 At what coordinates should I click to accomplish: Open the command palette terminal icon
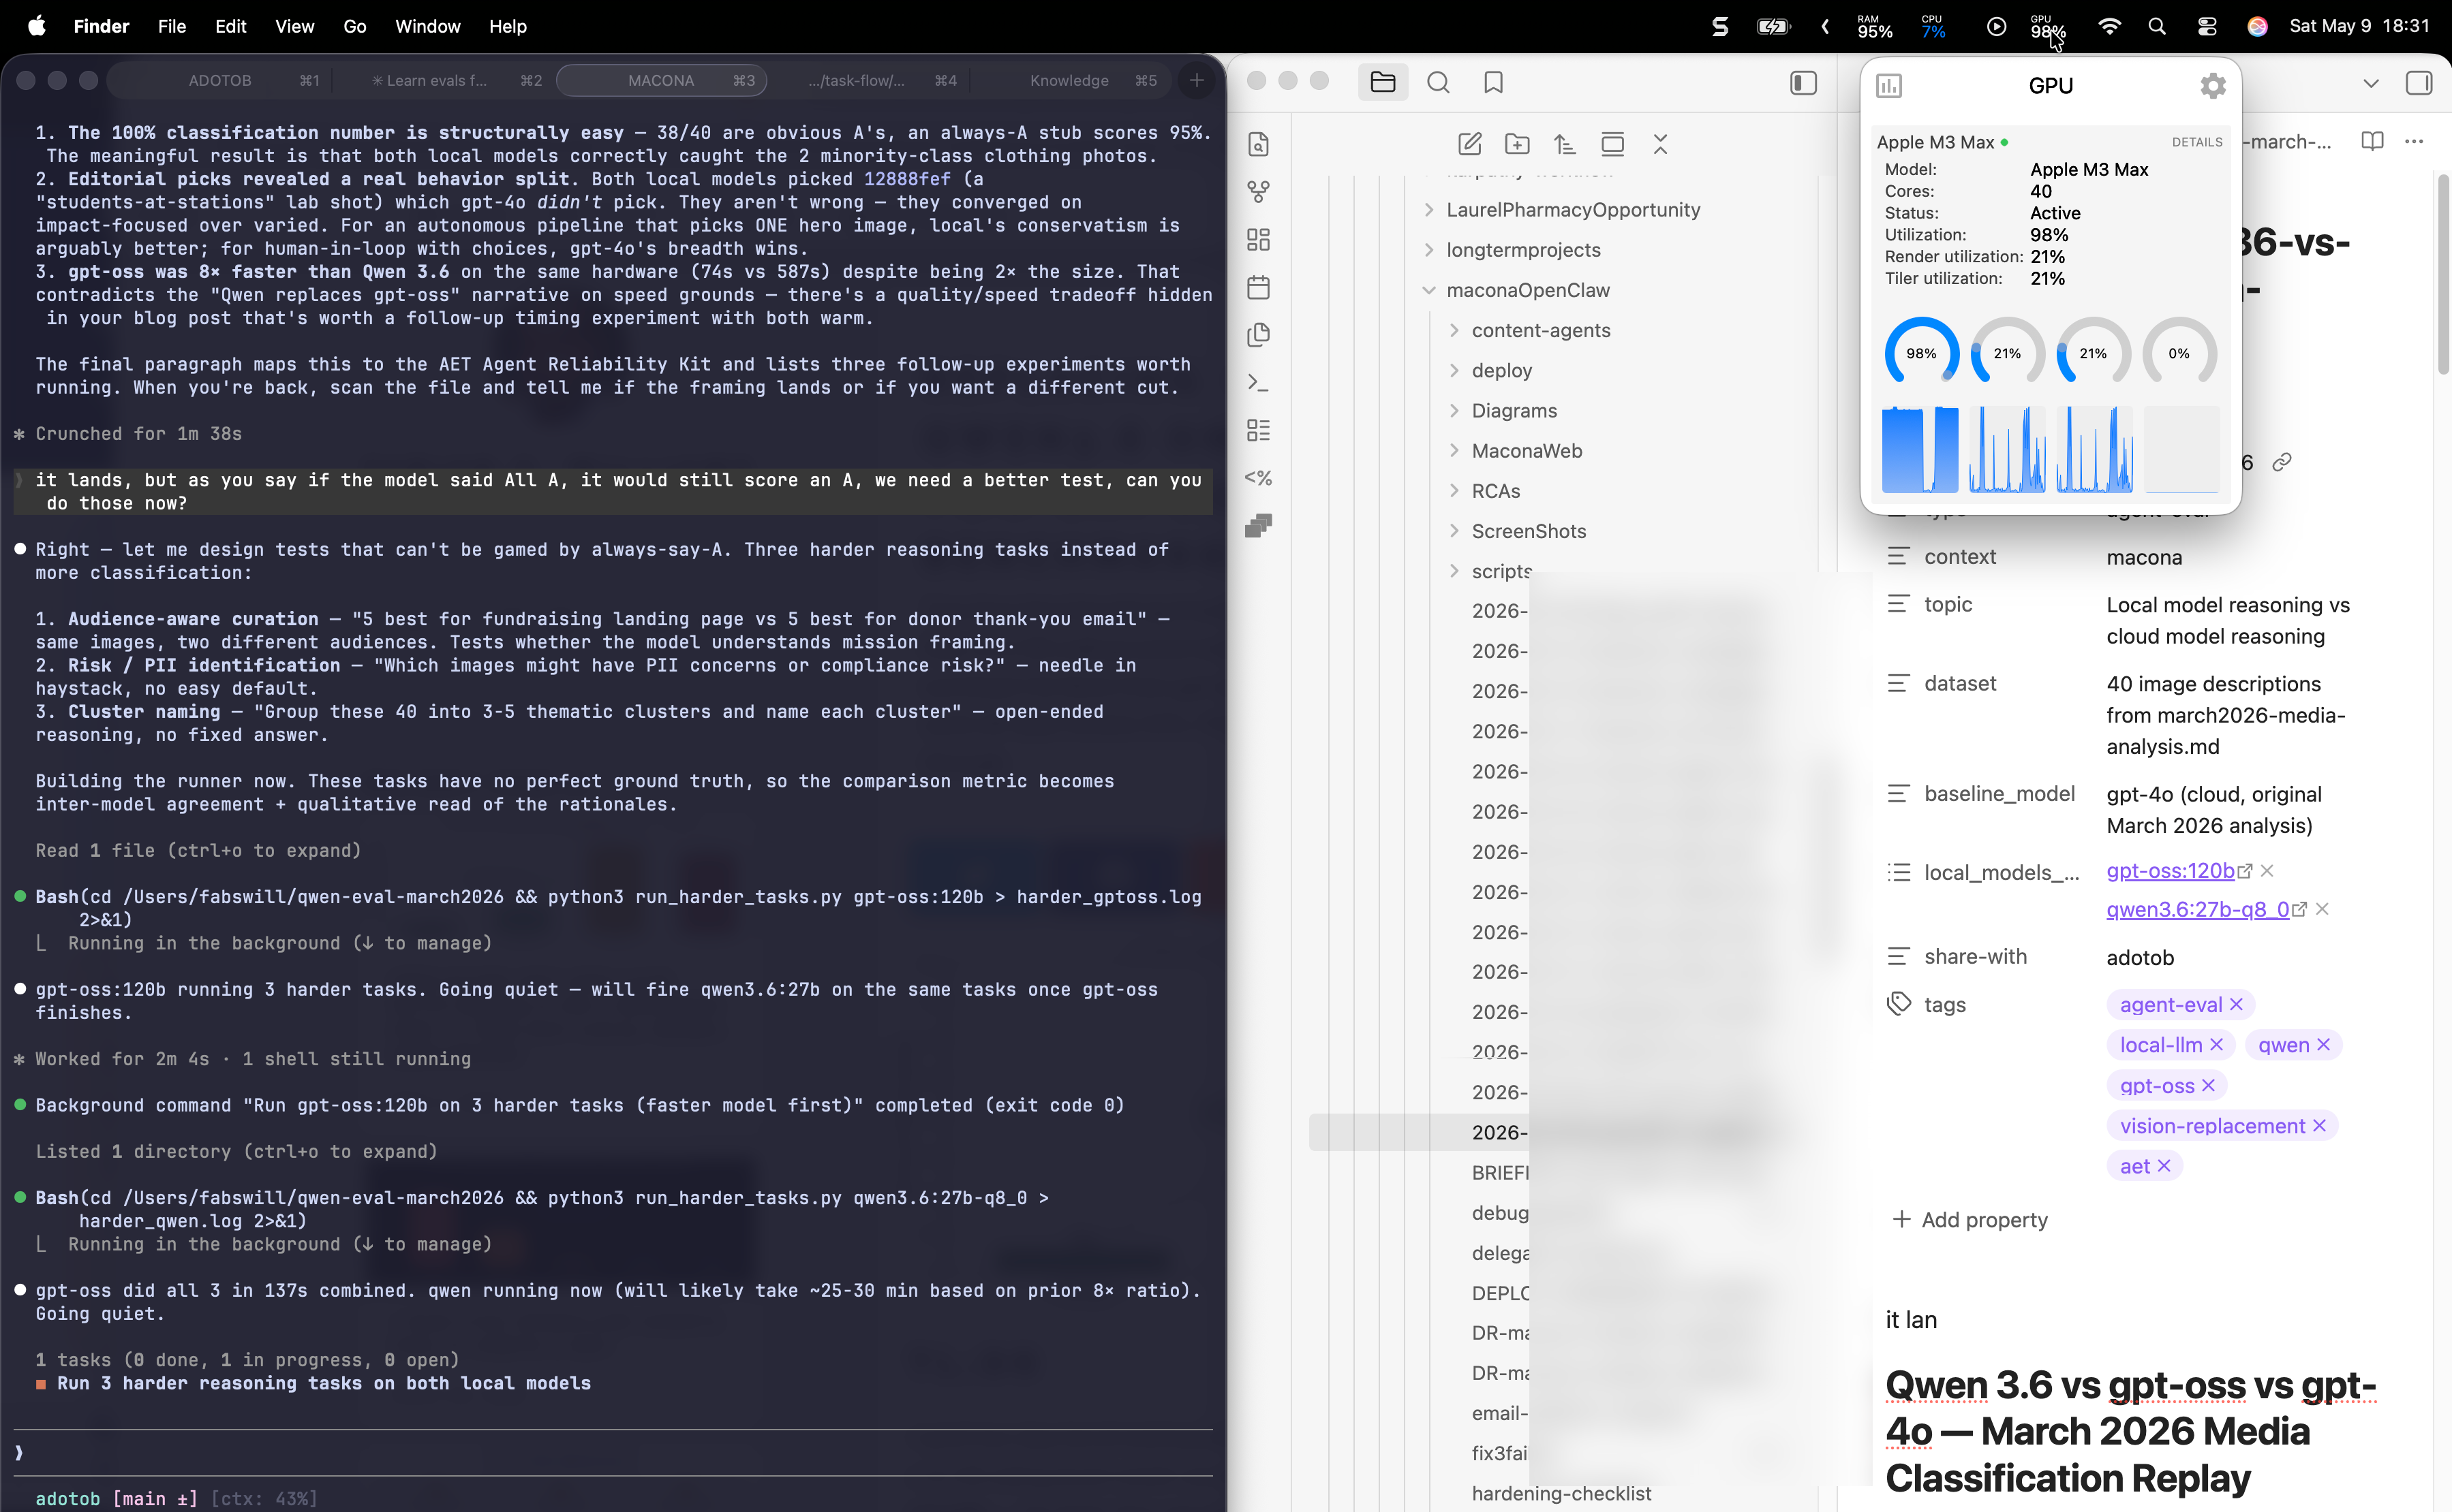coord(1259,382)
